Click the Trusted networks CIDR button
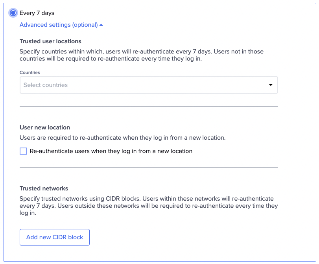 [x=54, y=237]
